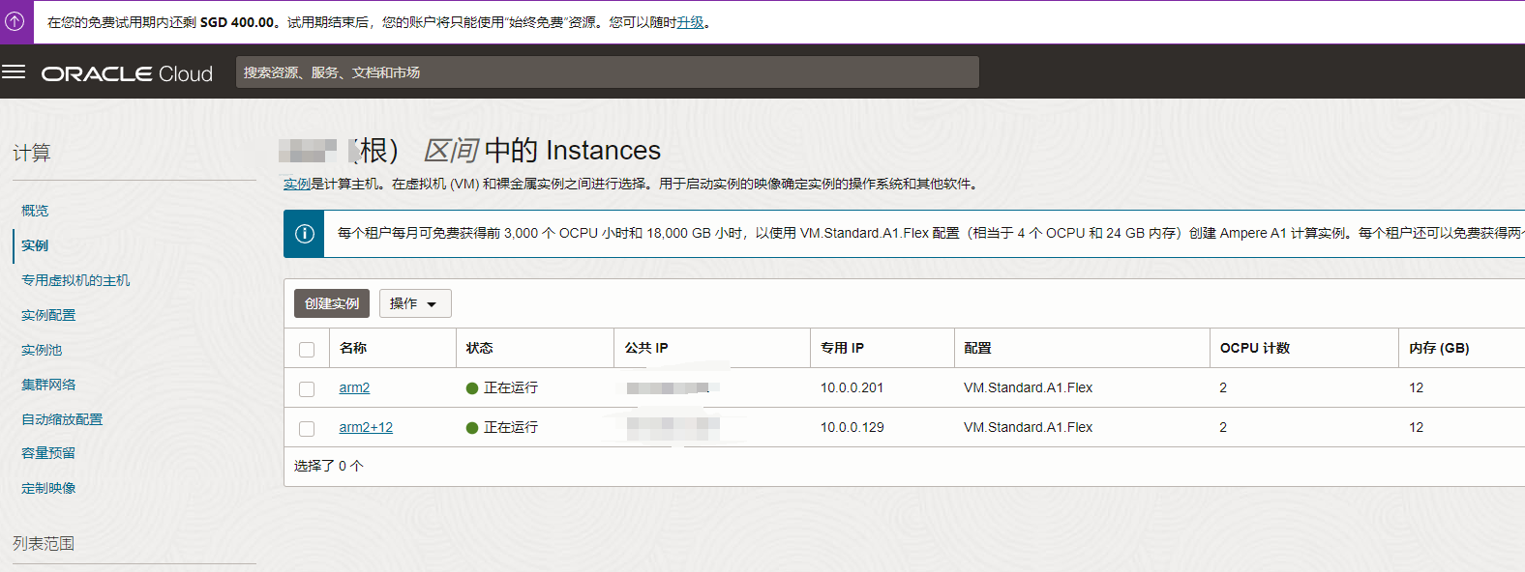This screenshot has height=572, width=1525.
Task: Open 专用虚拟机的主机 sidebar item
Action: pos(75,280)
